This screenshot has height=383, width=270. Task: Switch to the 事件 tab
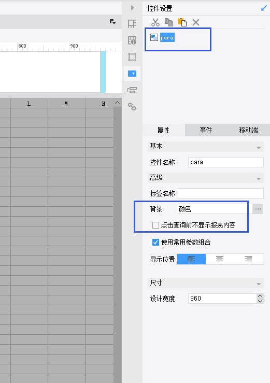click(x=206, y=130)
